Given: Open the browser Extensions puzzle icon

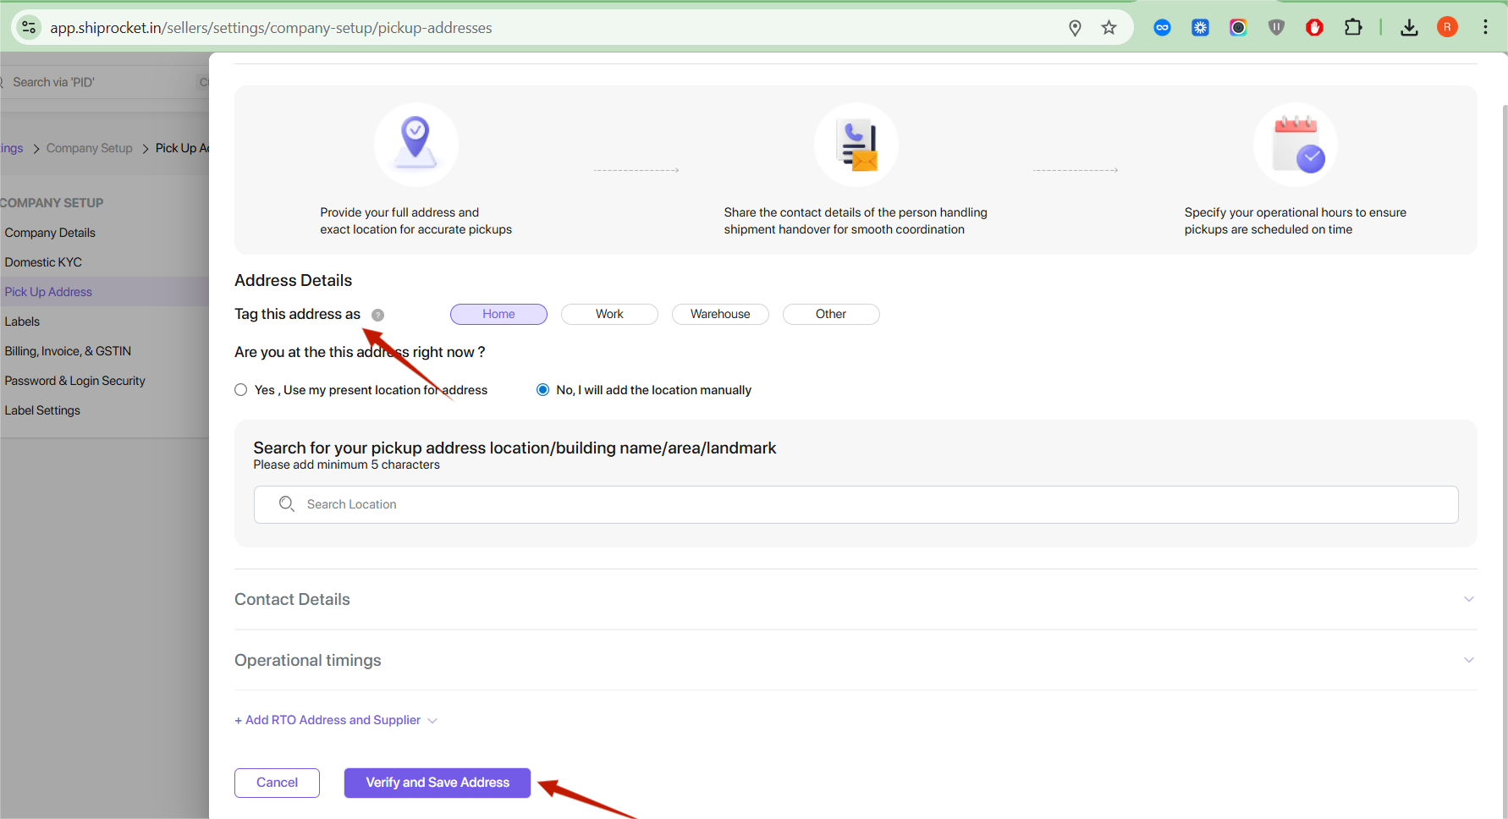Looking at the screenshot, I should 1352,28.
